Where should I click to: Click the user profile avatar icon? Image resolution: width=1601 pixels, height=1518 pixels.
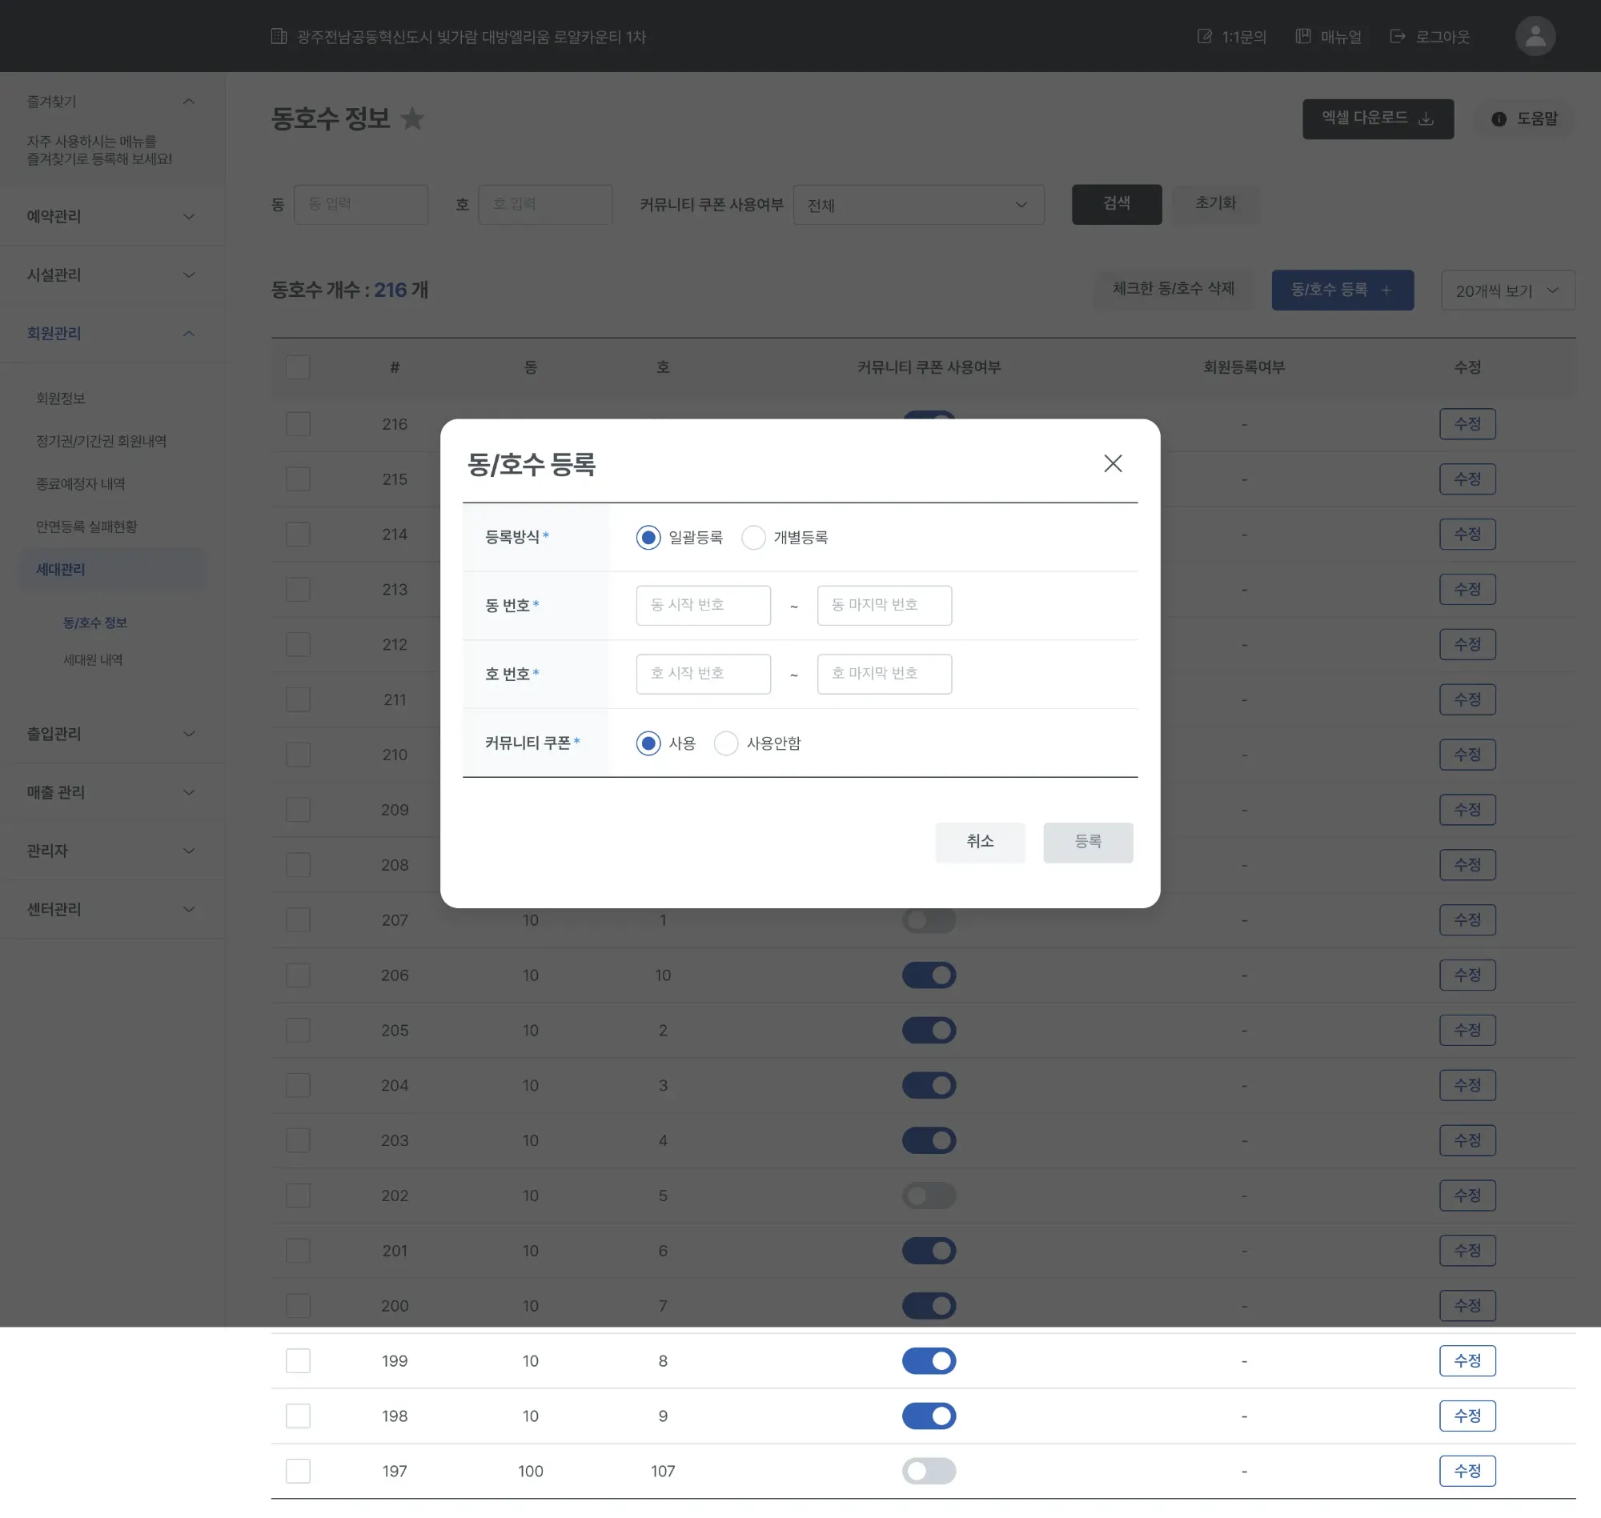1535,37
